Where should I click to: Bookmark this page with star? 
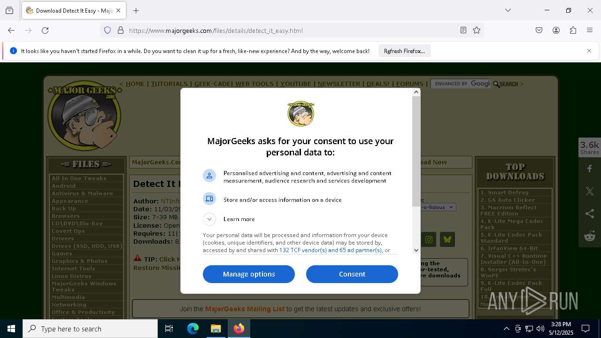[x=477, y=31]
